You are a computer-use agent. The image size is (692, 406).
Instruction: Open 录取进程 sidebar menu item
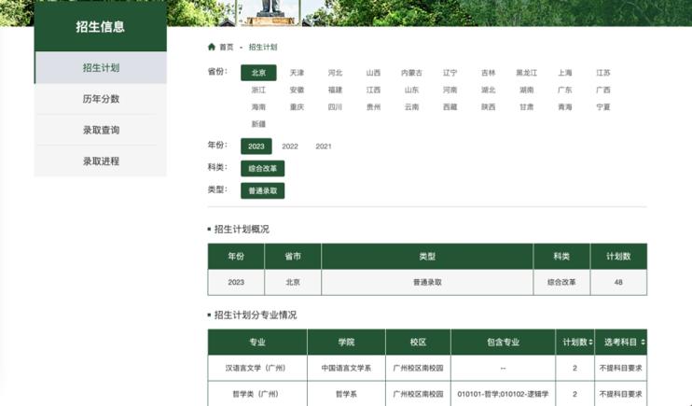[101, 161]
